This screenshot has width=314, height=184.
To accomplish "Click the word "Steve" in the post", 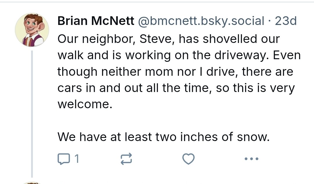I will 156,39.
